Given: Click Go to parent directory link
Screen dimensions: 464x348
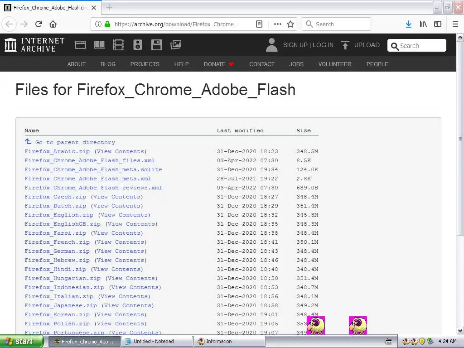Looking at the screenshot, I should (x=75, y=142).
